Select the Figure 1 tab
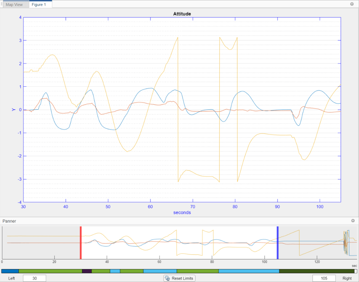Viewport: 359px width, 282px height. click(41, 4)
